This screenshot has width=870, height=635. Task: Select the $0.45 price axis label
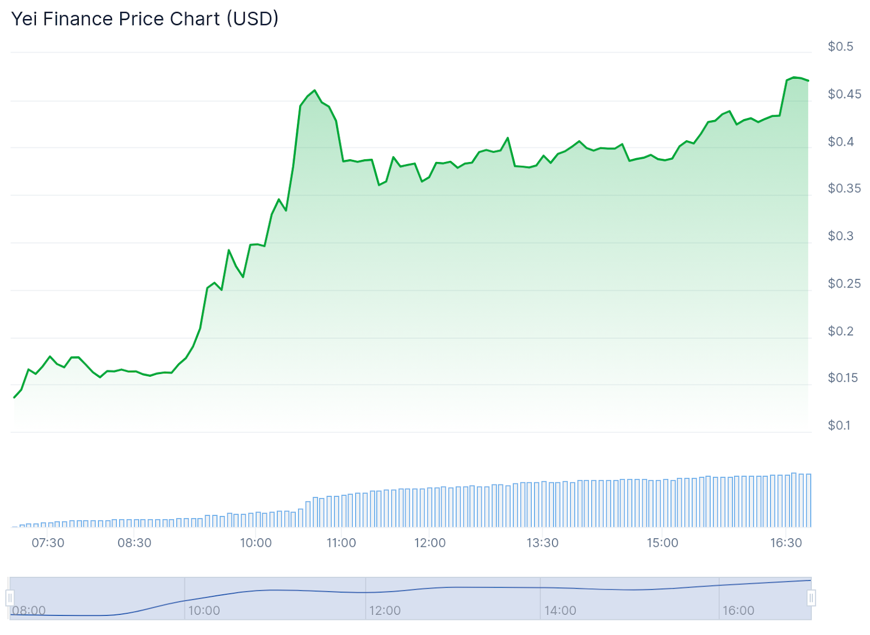(x=844, y=94)
